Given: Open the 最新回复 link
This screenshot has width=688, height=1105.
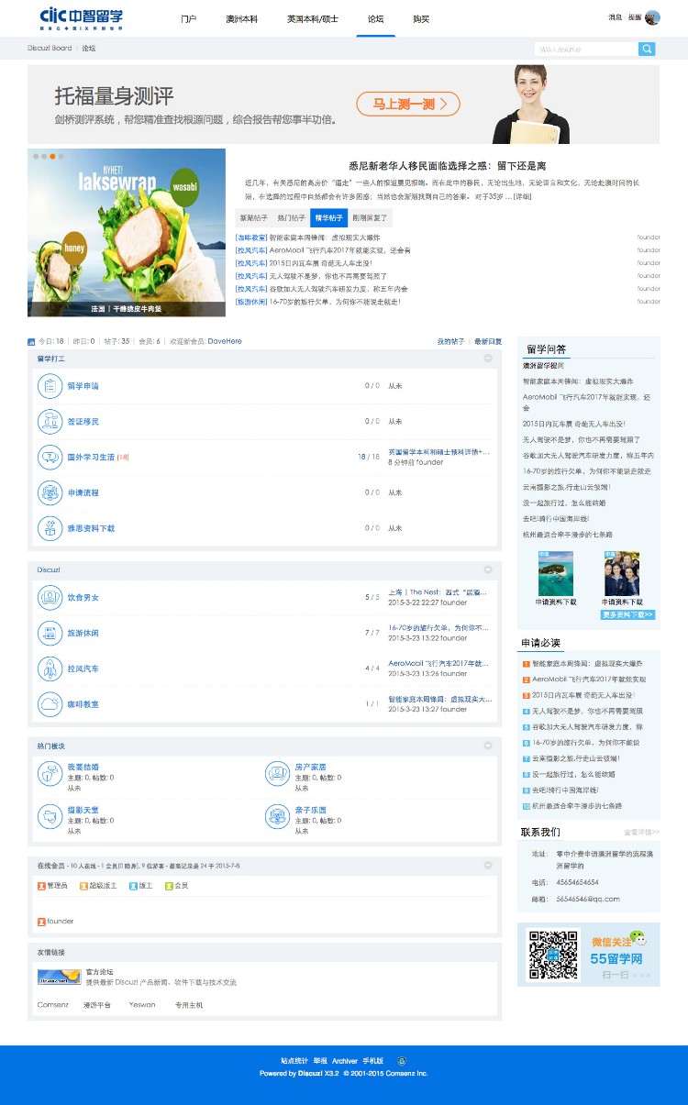Looking at the screenshot, I should pyautogui.click(x=488, y=341).
